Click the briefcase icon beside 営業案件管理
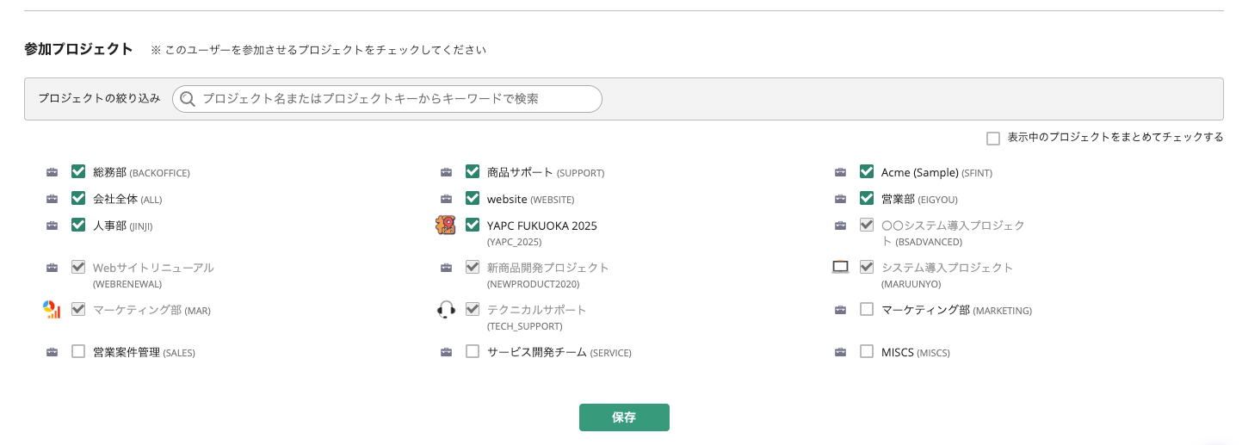The width and height of the screenshot is (1242, 445). (x=52, y=352)
